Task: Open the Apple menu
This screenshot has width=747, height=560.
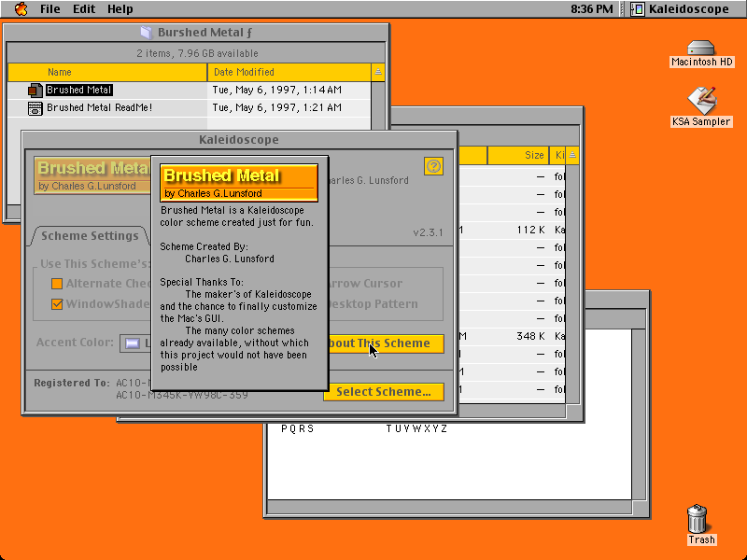Action: [x=21, y=8]
